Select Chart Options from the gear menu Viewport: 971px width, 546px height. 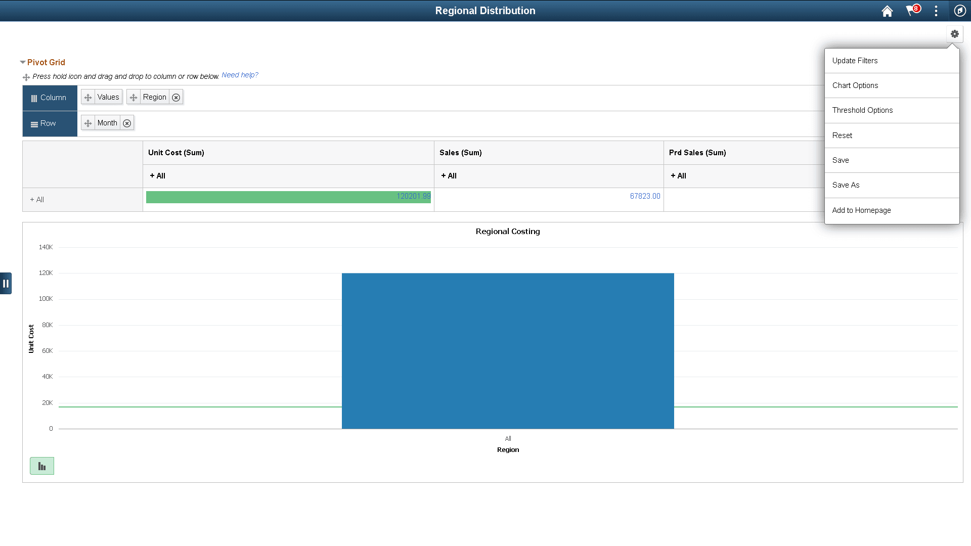pos(855,85)
